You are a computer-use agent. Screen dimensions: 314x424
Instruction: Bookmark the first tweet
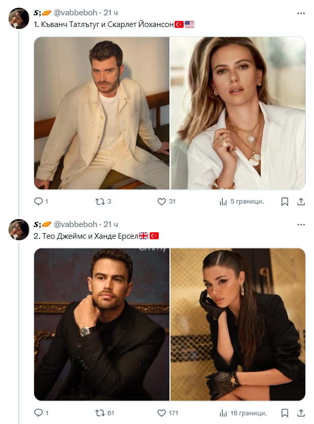click(x=285, y=202)
